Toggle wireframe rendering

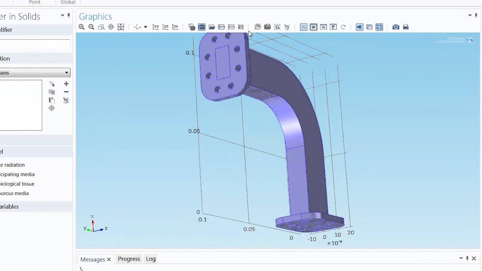click(x=304, y=27)
